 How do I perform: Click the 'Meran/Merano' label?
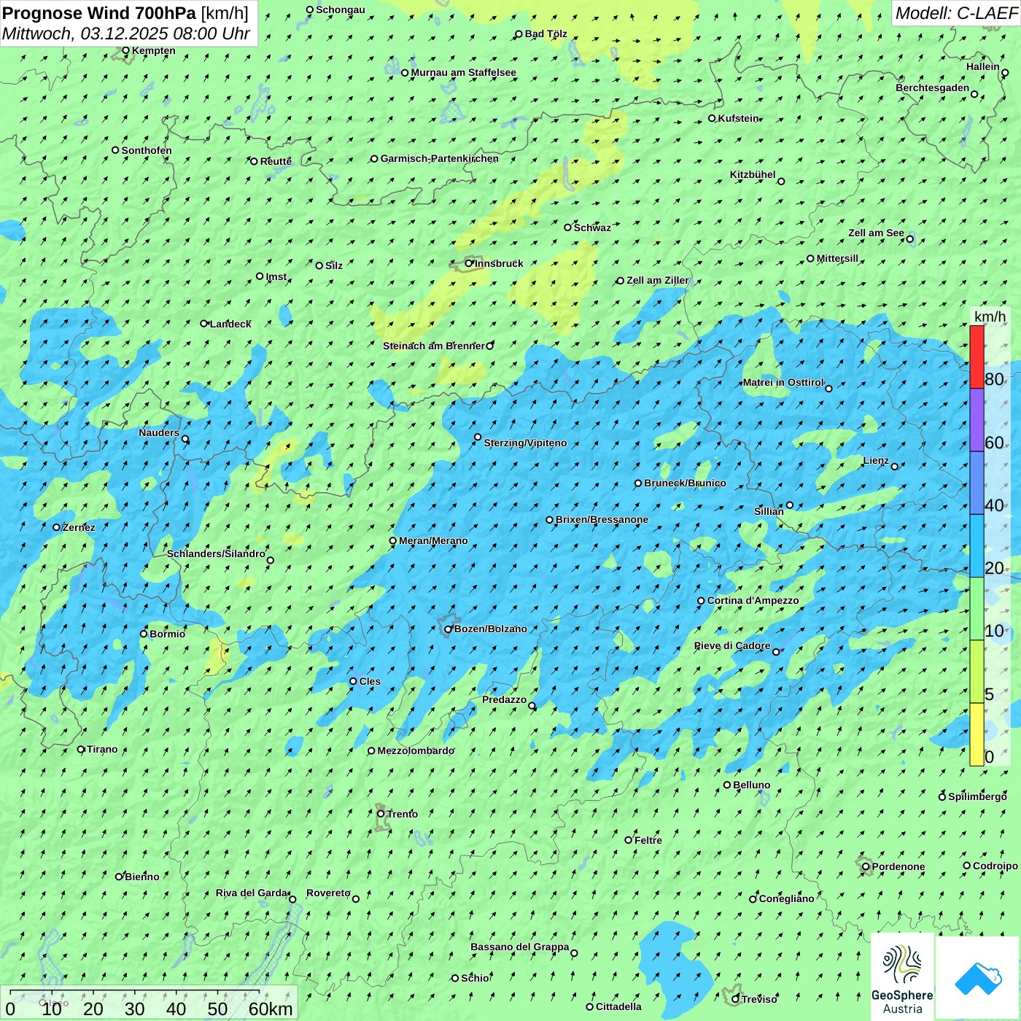click(433, 540)
